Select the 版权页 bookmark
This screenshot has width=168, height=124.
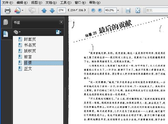point(30,51)
